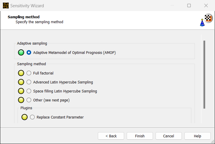Click 'Specify the sampling method' subtitle text
This screenshot has height=144, width=215.
[x=39, y=22]
